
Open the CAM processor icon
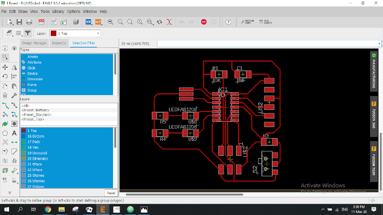point(54,22)
